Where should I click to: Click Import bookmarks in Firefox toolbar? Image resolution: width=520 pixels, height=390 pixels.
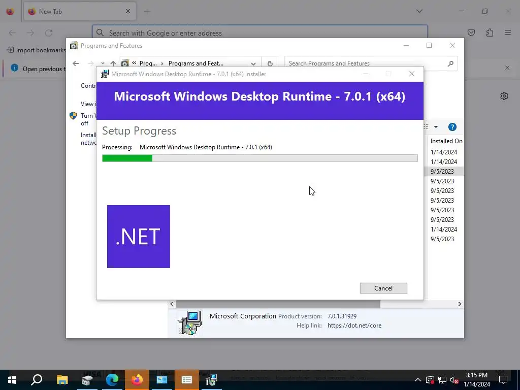[37, 50]
